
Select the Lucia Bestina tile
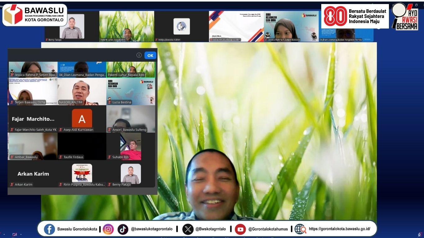(x=131, y=91)
